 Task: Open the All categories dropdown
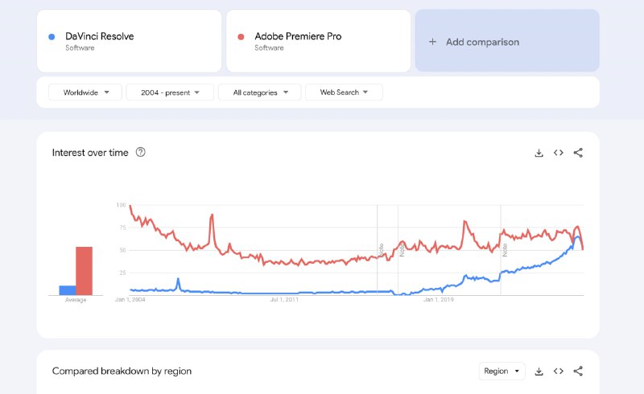pyautogui.click(x=259, y=92)
